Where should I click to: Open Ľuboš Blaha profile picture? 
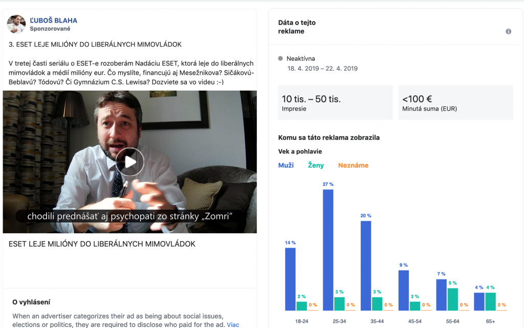coord(16,24)
